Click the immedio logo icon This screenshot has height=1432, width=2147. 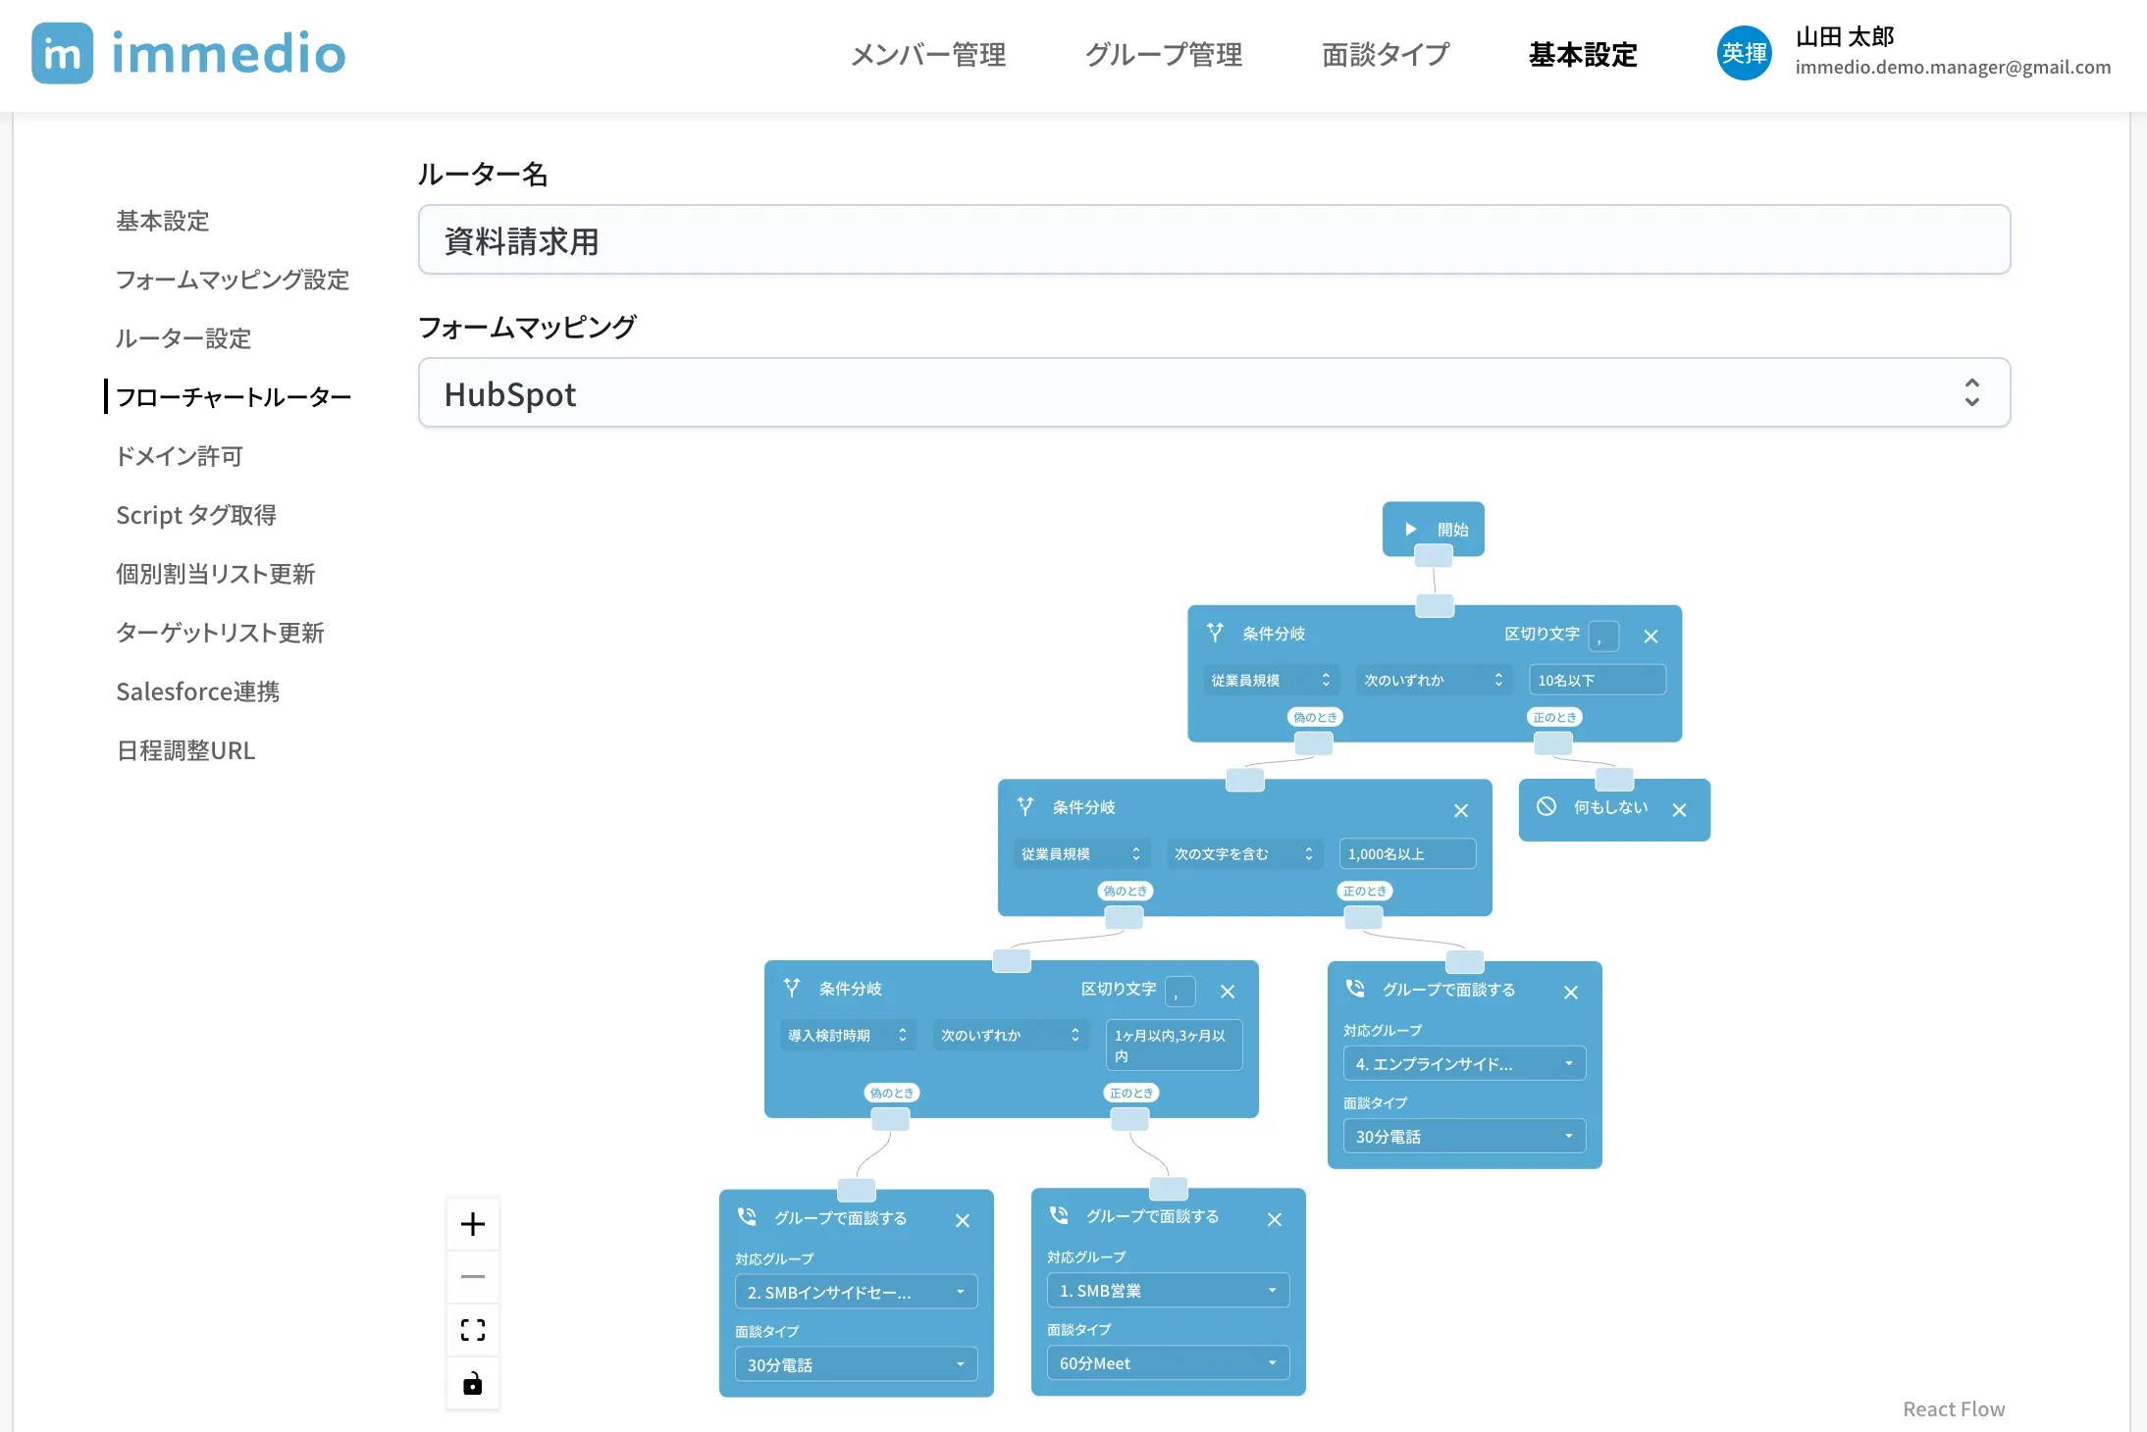coord(63,54)
